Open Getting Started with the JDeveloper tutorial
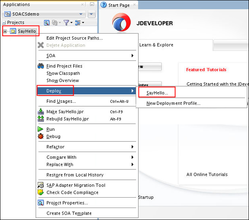The height and width of the screenshot is (220, 249). pyautogui.click(x=217, y=84)
